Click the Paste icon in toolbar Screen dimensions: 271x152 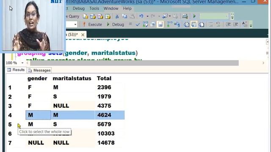[132, 16]
